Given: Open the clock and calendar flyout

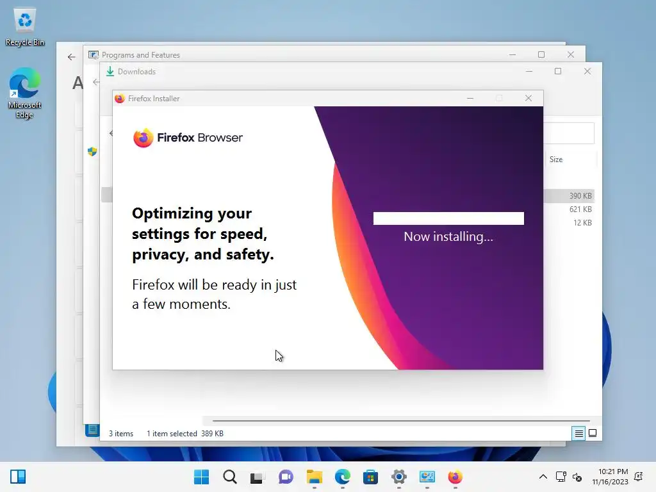Looking at the screenshot, I should [610, 477].
